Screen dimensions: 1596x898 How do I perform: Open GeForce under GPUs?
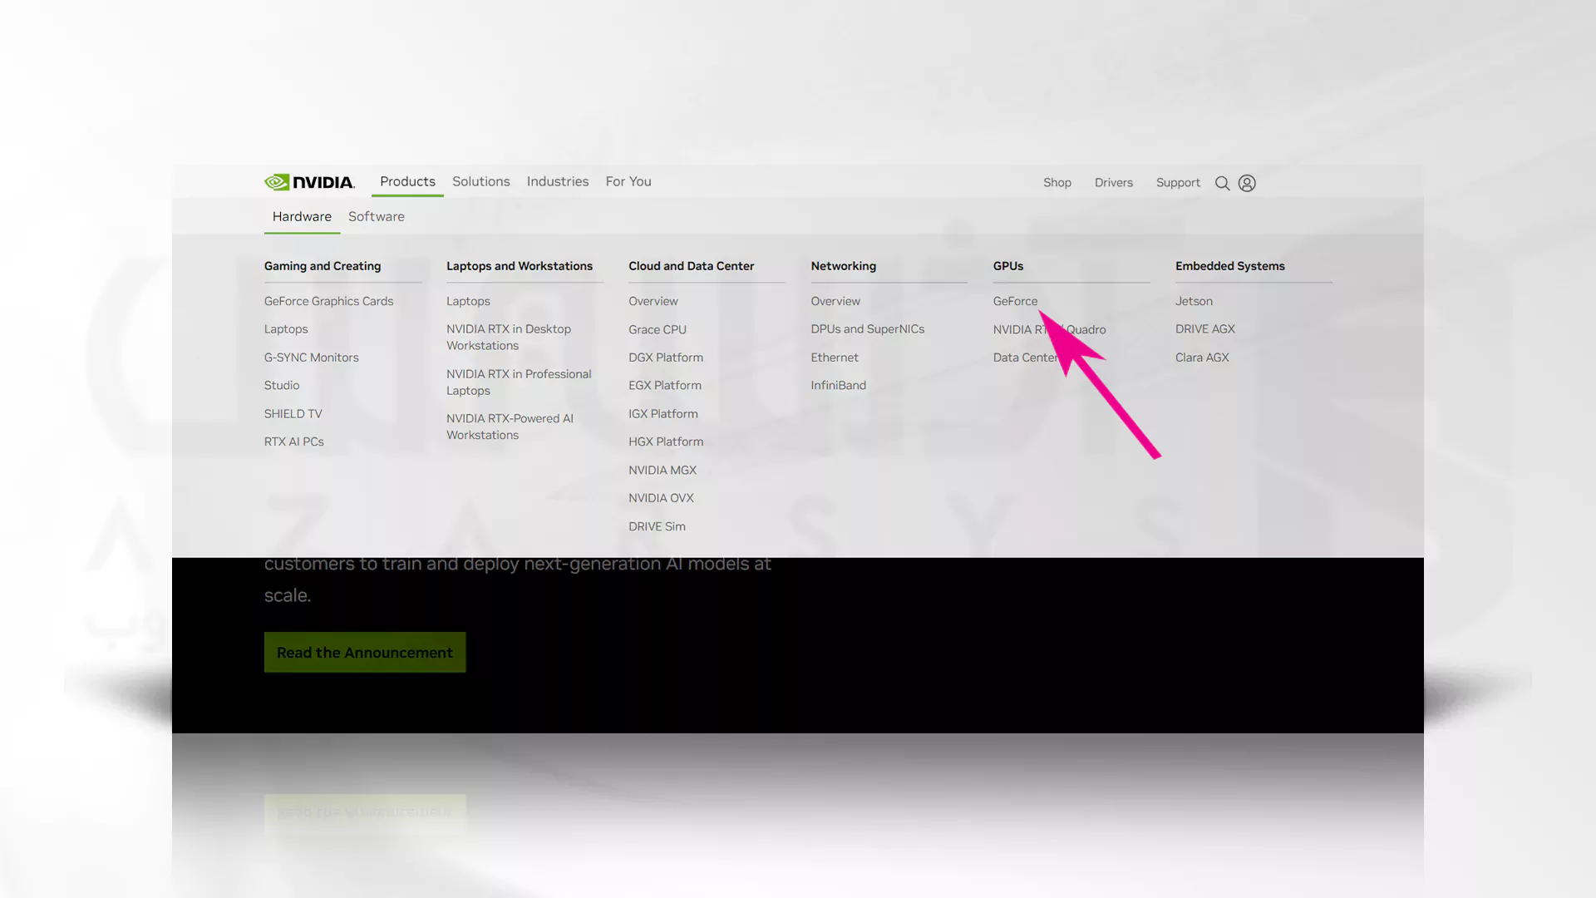[x=1015, y=301]
